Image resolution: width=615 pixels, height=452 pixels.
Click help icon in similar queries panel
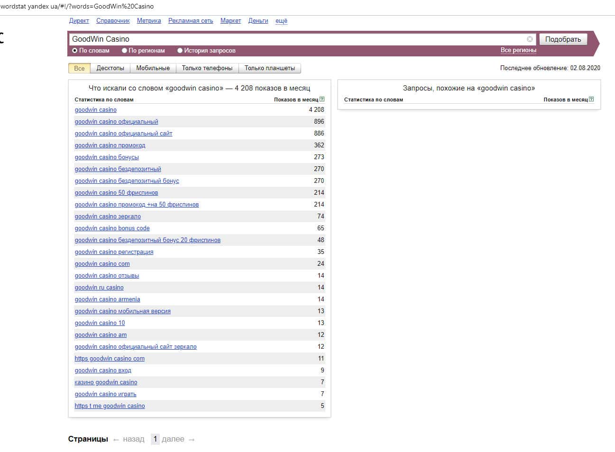pyautogui.click(x=591, y=99)
